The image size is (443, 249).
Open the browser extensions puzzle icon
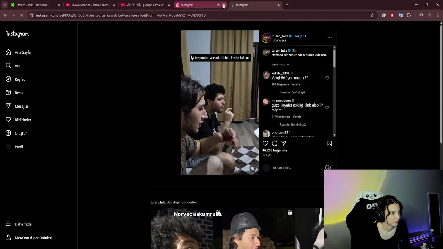click(x=409, y=15)
